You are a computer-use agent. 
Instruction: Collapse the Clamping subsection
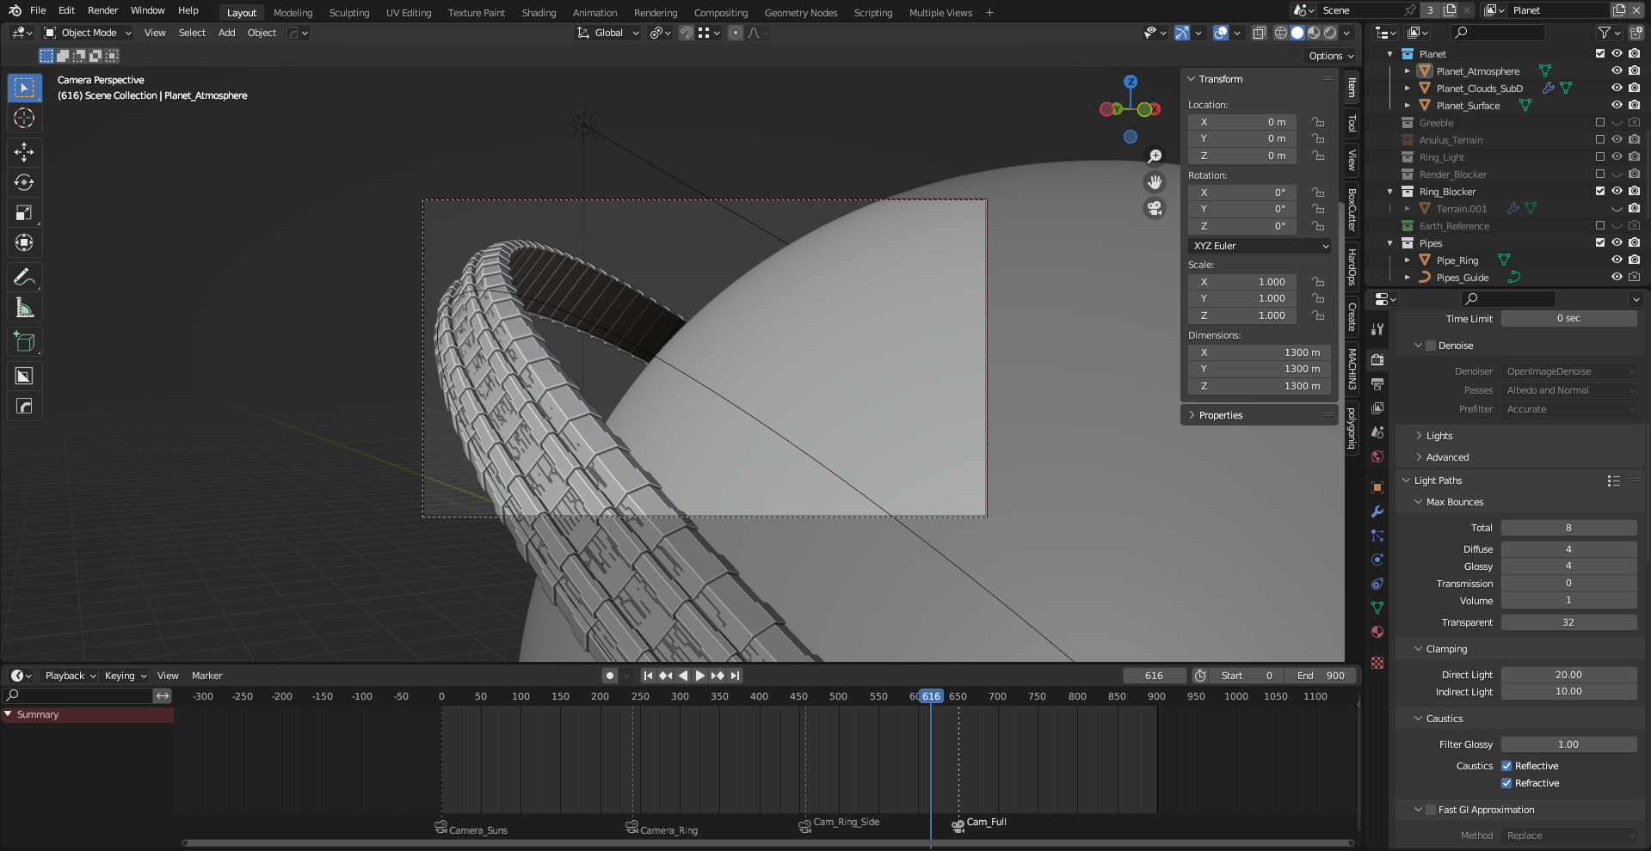1446,649
